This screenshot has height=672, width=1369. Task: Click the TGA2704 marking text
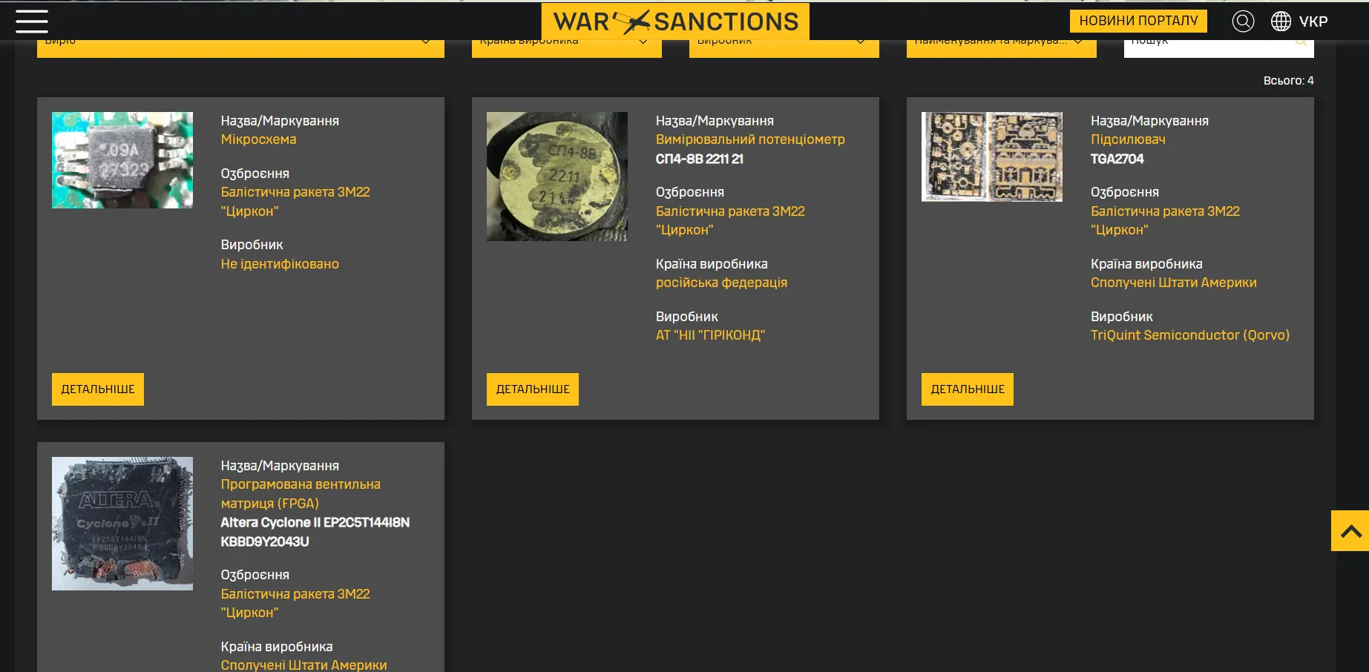click(1117, 159)
